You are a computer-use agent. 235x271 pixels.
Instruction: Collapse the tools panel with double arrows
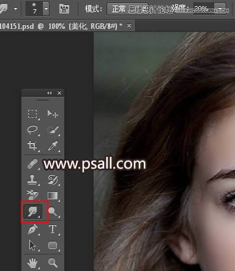point(49,93)
